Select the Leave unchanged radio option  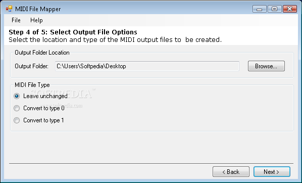click(40, 96)
